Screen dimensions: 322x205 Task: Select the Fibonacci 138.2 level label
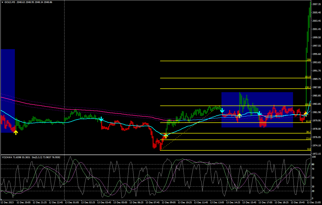point(308,87)
